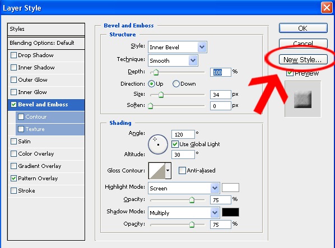
Task: Select the Satin label in the styles list
Action: coord(24,142)
